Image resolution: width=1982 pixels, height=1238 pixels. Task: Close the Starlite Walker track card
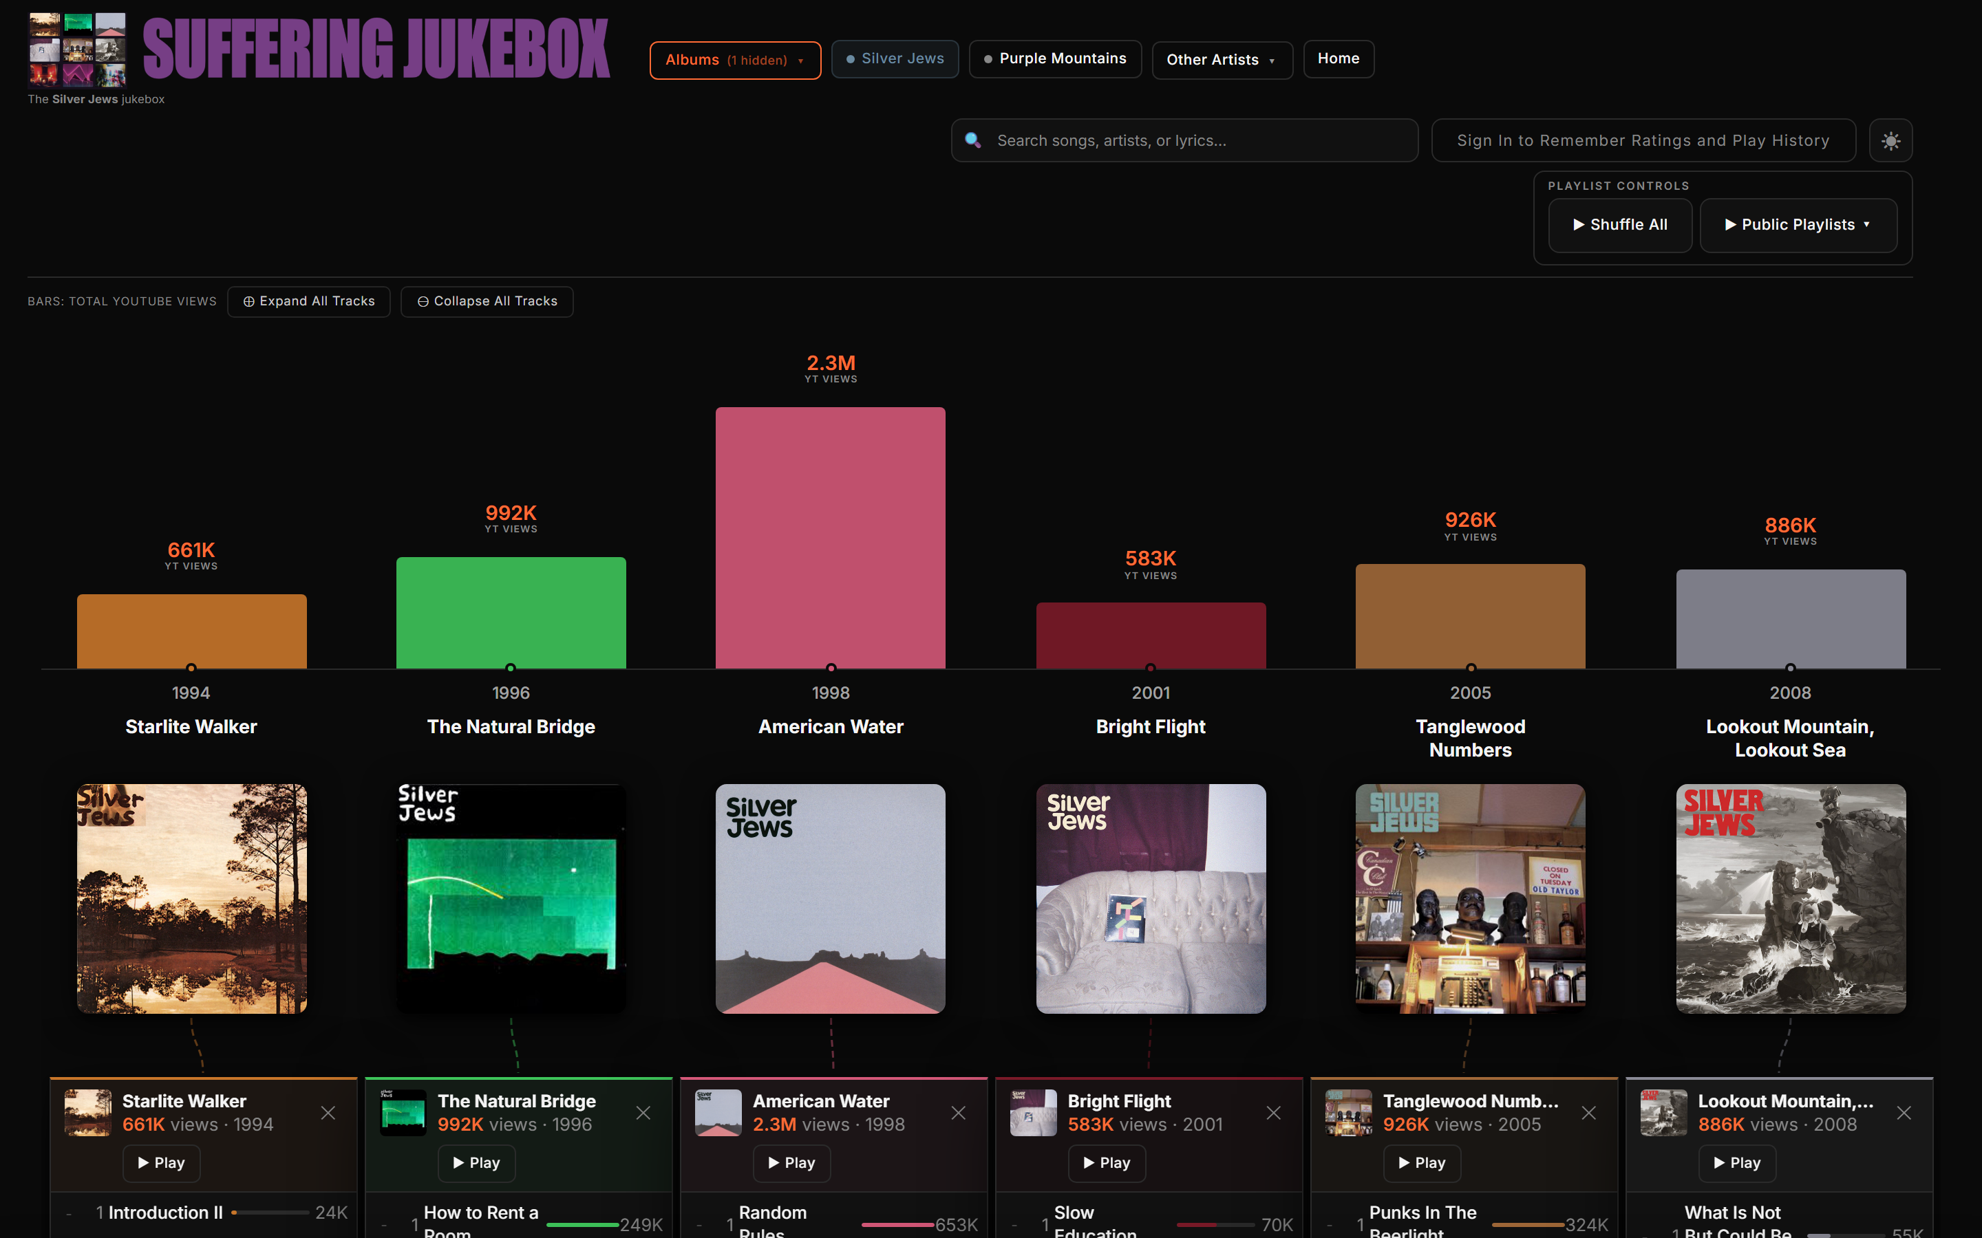point(328,1113)
